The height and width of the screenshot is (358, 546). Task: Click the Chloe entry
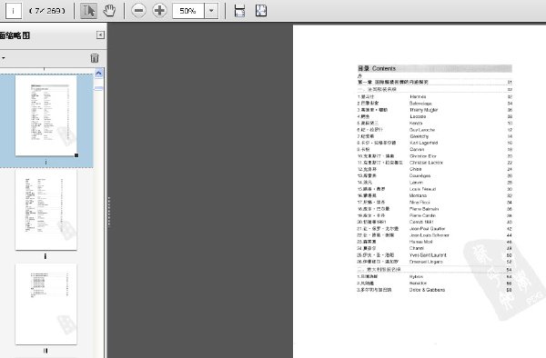416,169
